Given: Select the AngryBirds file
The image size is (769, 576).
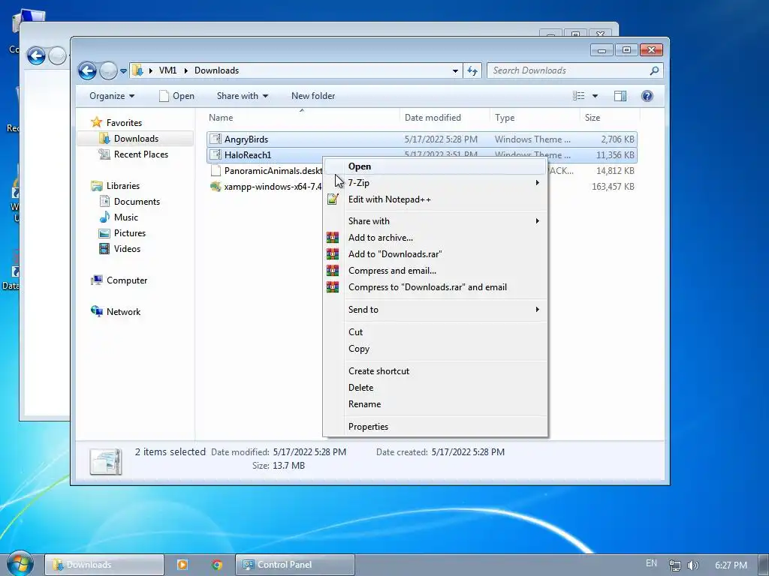Looking at the screenshot, I should (x=422, y=139).
